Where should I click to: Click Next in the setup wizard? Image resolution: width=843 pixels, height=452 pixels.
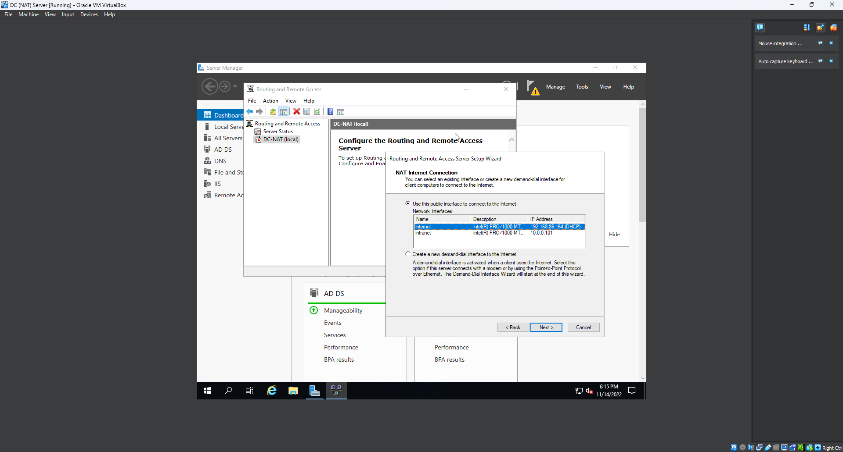pyautogui.click(x=546, y=327)
